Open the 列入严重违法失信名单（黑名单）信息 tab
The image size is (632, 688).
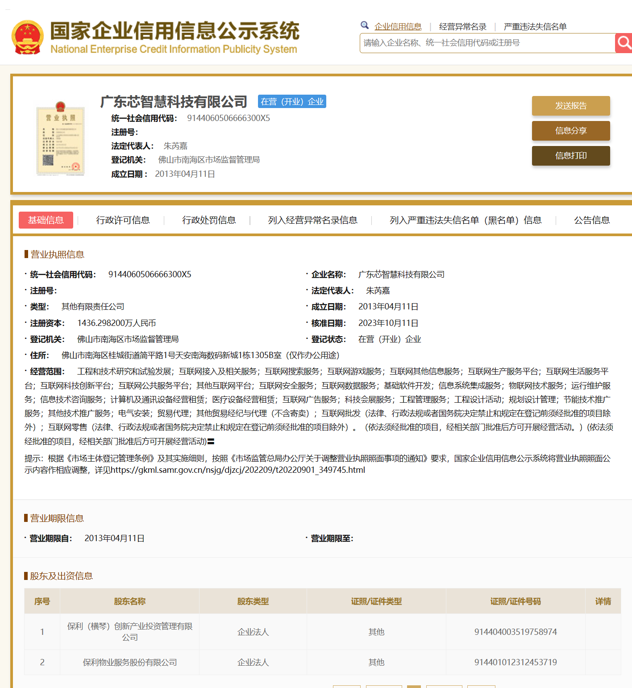(466, 220)
